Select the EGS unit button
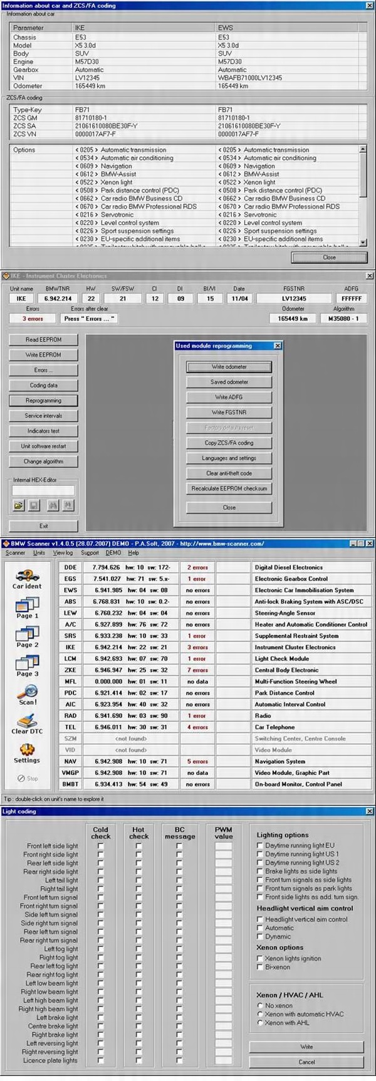This screenshot has height=1081, width=376. [x=71, y=579]
